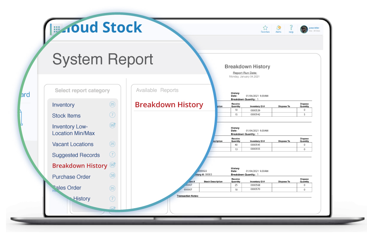
Task: Select the Suggested Records category
Action: 76,155
